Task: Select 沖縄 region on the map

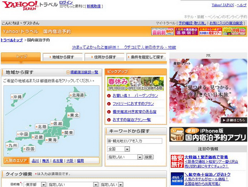Action: pos(17,97)
